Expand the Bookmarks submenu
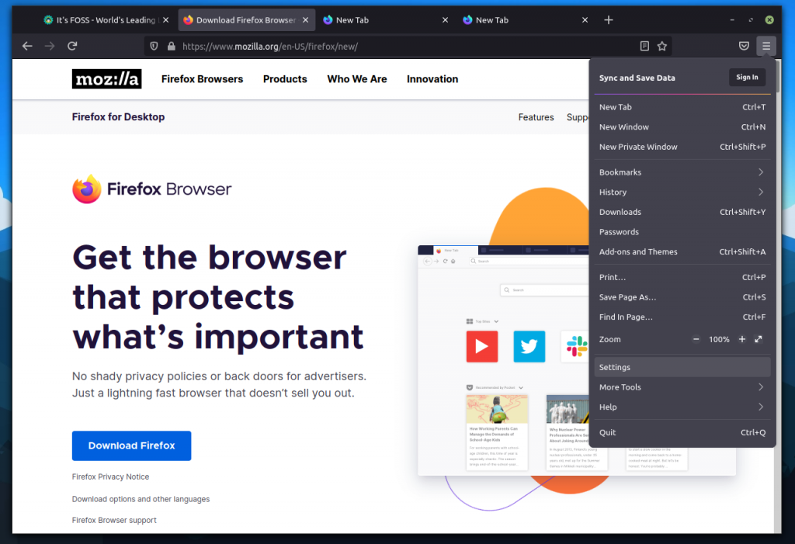This screenshot has height=544, width=795. [682, 172]
